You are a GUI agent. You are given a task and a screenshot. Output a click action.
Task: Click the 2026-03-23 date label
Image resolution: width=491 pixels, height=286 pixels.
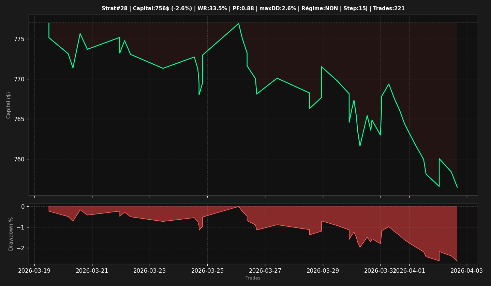tap(150, 271)
